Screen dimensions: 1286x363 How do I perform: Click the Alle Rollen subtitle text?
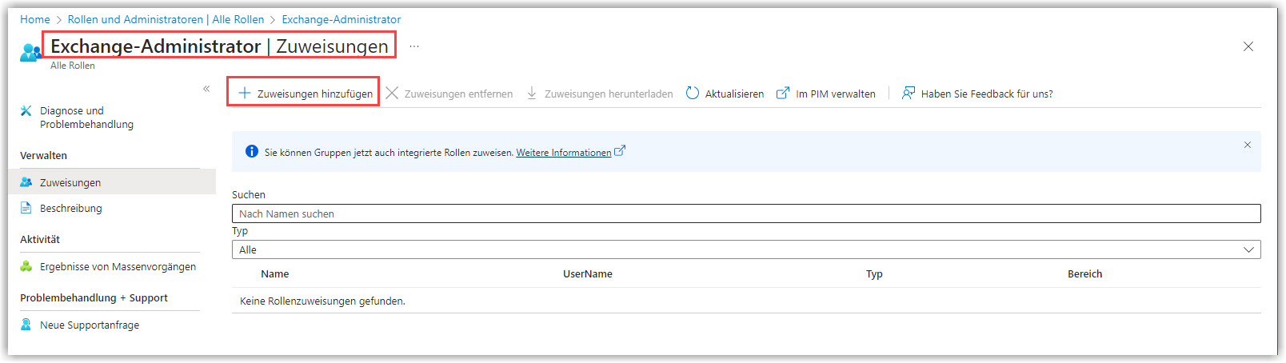tap(73, 66)
